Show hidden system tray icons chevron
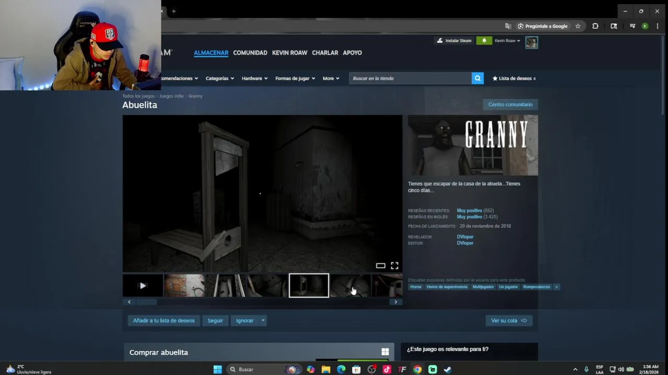The image size is (668, 375). pyautogui.click(x=575, y=369)
